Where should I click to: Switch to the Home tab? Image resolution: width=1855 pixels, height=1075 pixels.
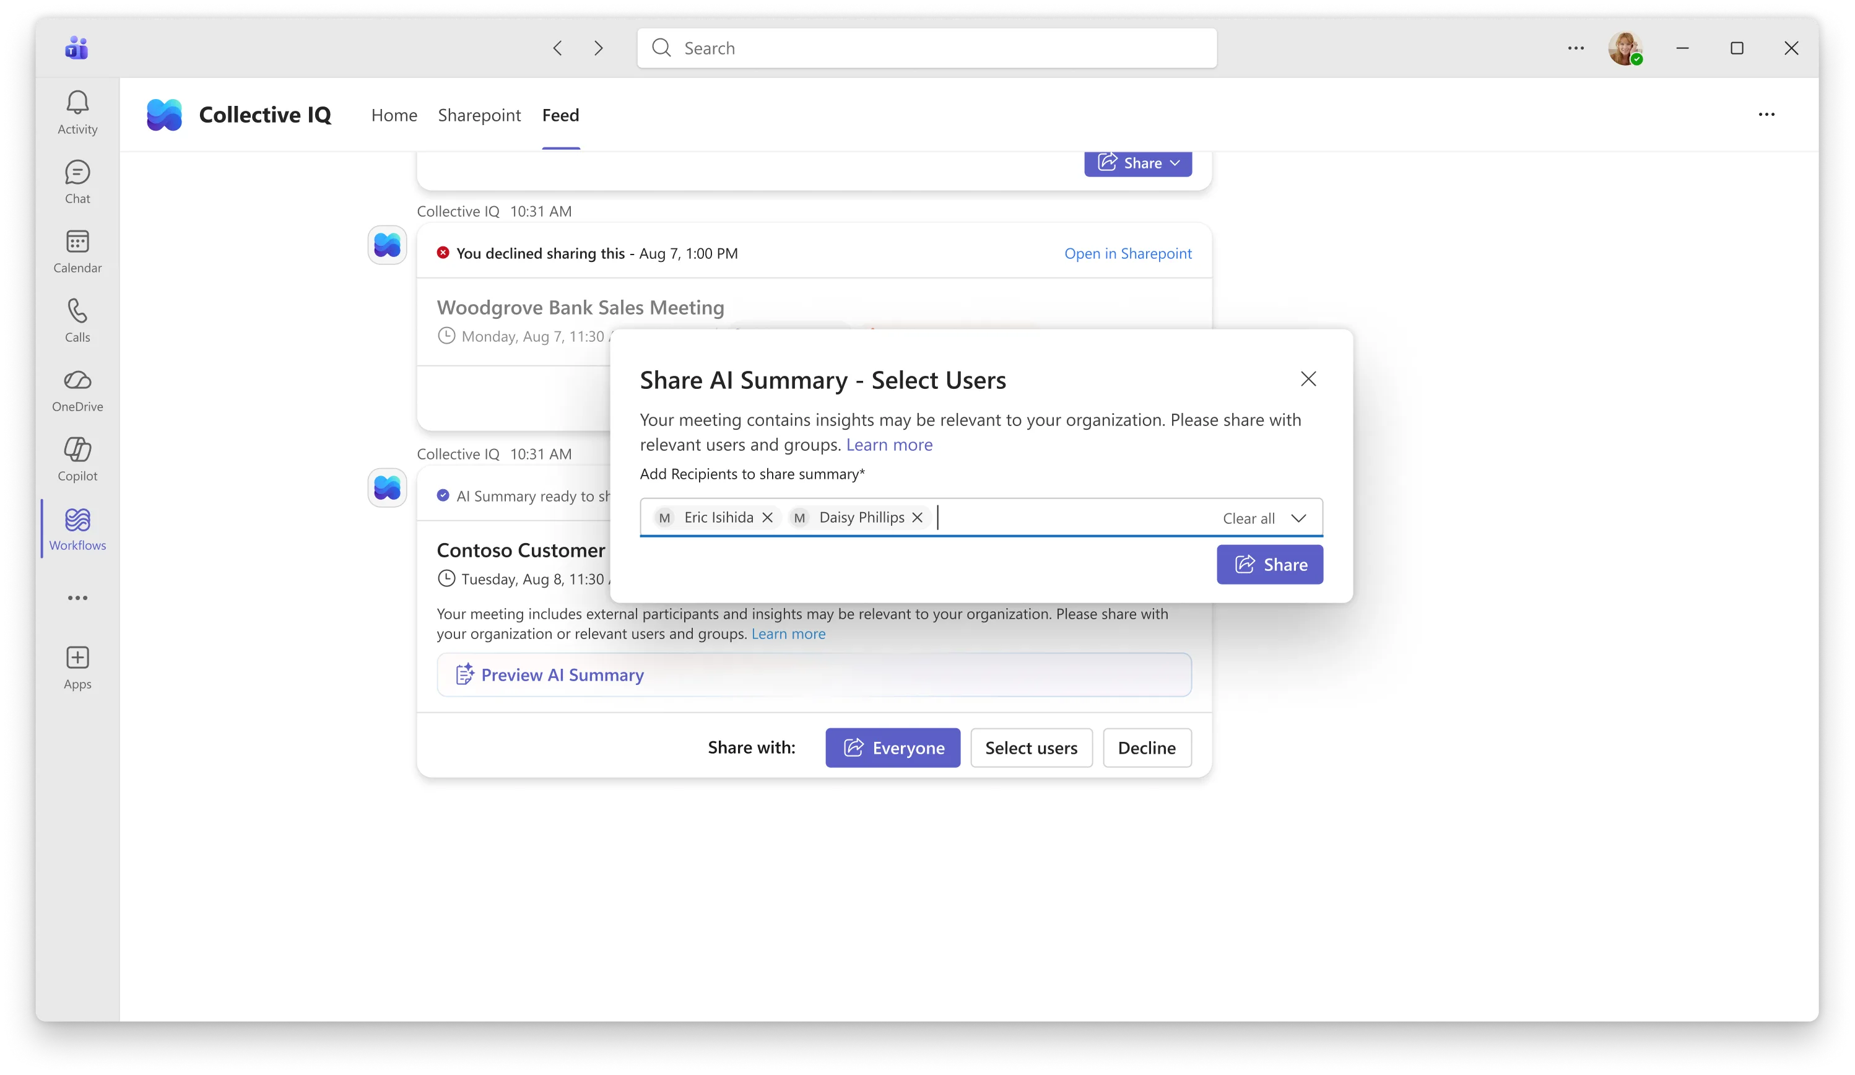click(x=394, y=115)
